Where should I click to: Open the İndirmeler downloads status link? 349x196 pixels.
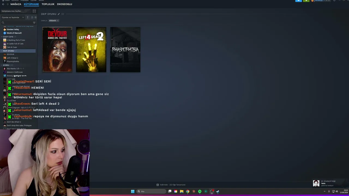(173, 185)
